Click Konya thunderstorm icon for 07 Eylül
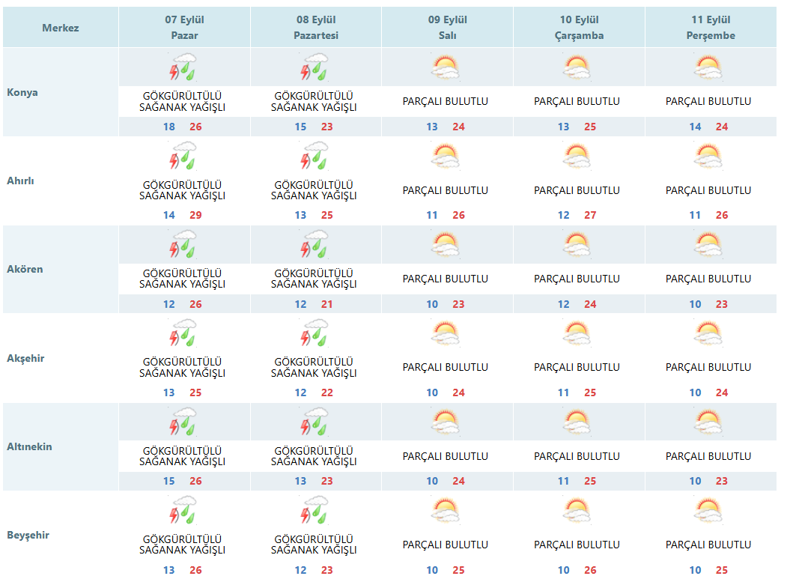Screen dimensions: 787x579 [183, 67]
